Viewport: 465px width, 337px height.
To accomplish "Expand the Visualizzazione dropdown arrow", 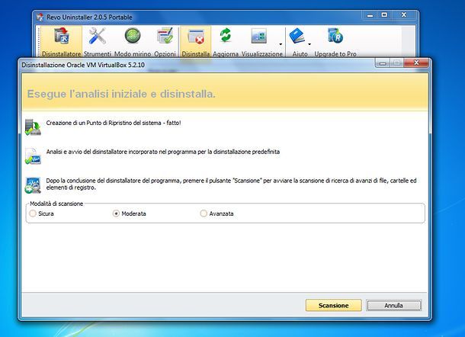I will click(x=281, y=44).
